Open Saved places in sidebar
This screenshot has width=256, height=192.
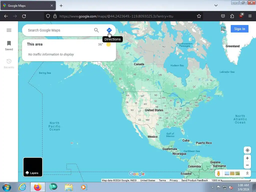tap(9, 46)
